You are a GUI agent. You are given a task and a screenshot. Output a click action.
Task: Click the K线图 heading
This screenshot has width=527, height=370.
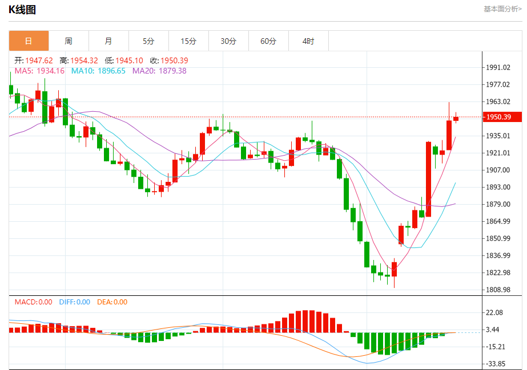tap(22, 10)
